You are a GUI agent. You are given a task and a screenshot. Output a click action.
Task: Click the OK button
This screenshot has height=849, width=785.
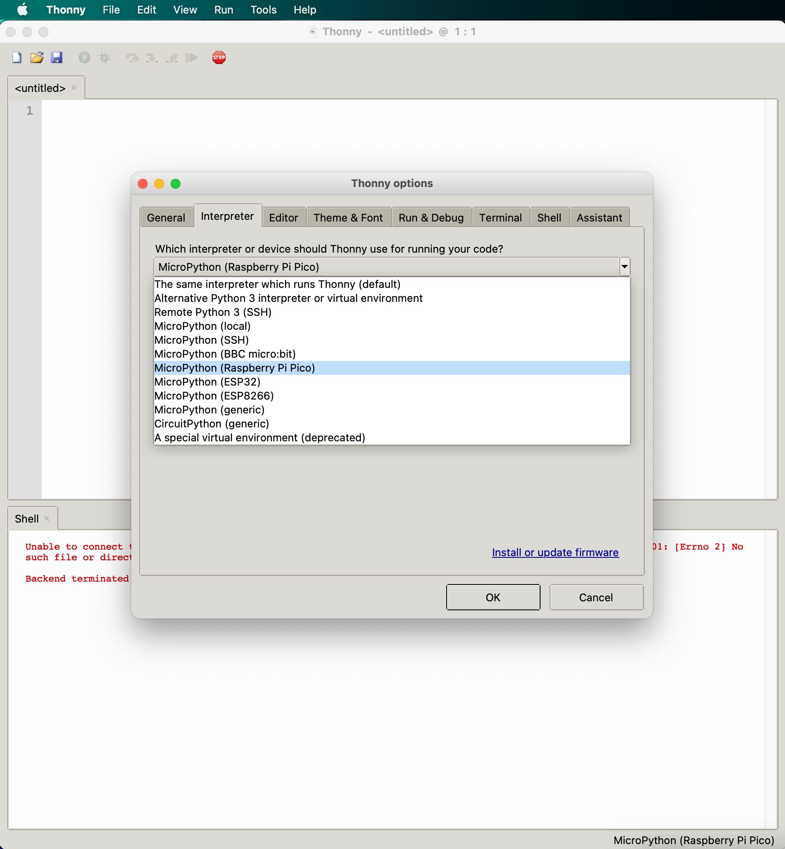pos(493,597)
